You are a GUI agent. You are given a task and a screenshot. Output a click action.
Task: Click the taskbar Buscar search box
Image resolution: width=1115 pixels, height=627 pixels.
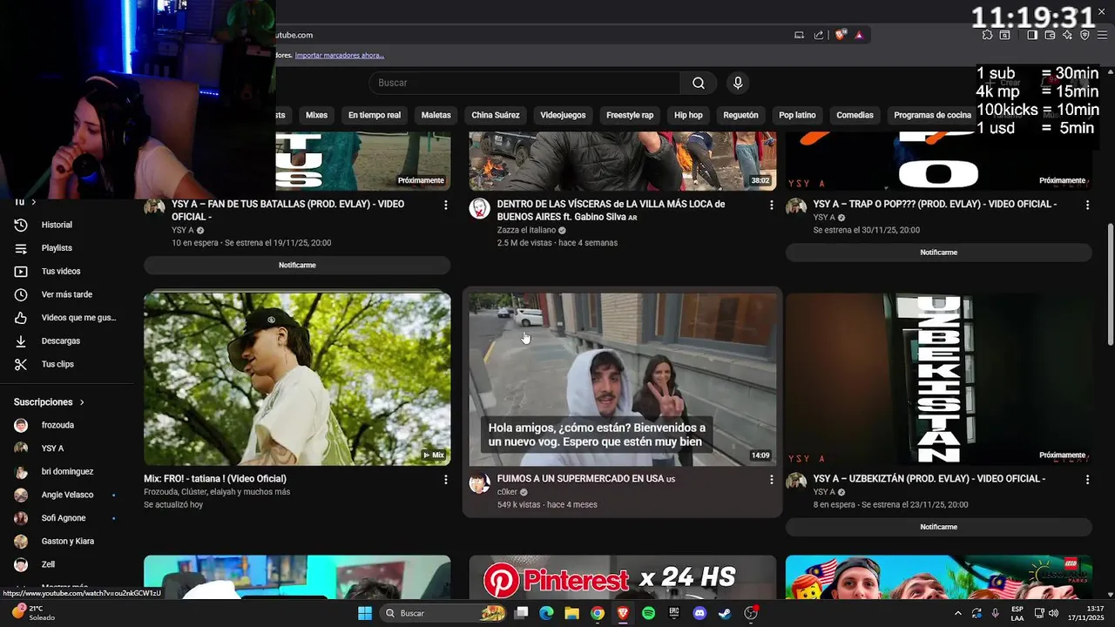pyautogui.click(x=444, y=613)
